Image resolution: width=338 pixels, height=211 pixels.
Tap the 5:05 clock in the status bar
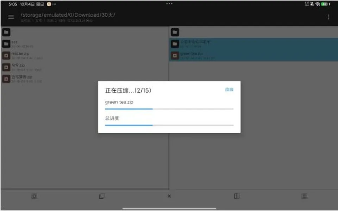click(x=13, y=4)
